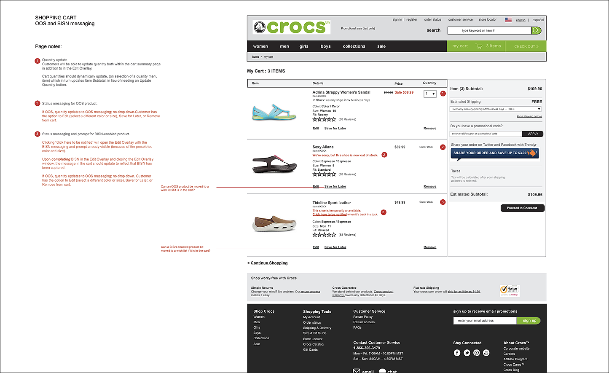This screenshot has height=373, width=609.
Task: Select the Pinterest icon under Stay Connected
Action: pos(477,353)
